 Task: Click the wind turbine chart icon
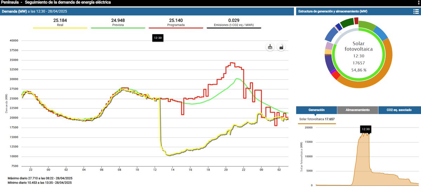point(270,47)
